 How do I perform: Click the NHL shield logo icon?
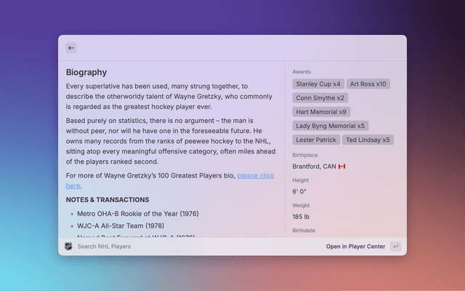68,247
